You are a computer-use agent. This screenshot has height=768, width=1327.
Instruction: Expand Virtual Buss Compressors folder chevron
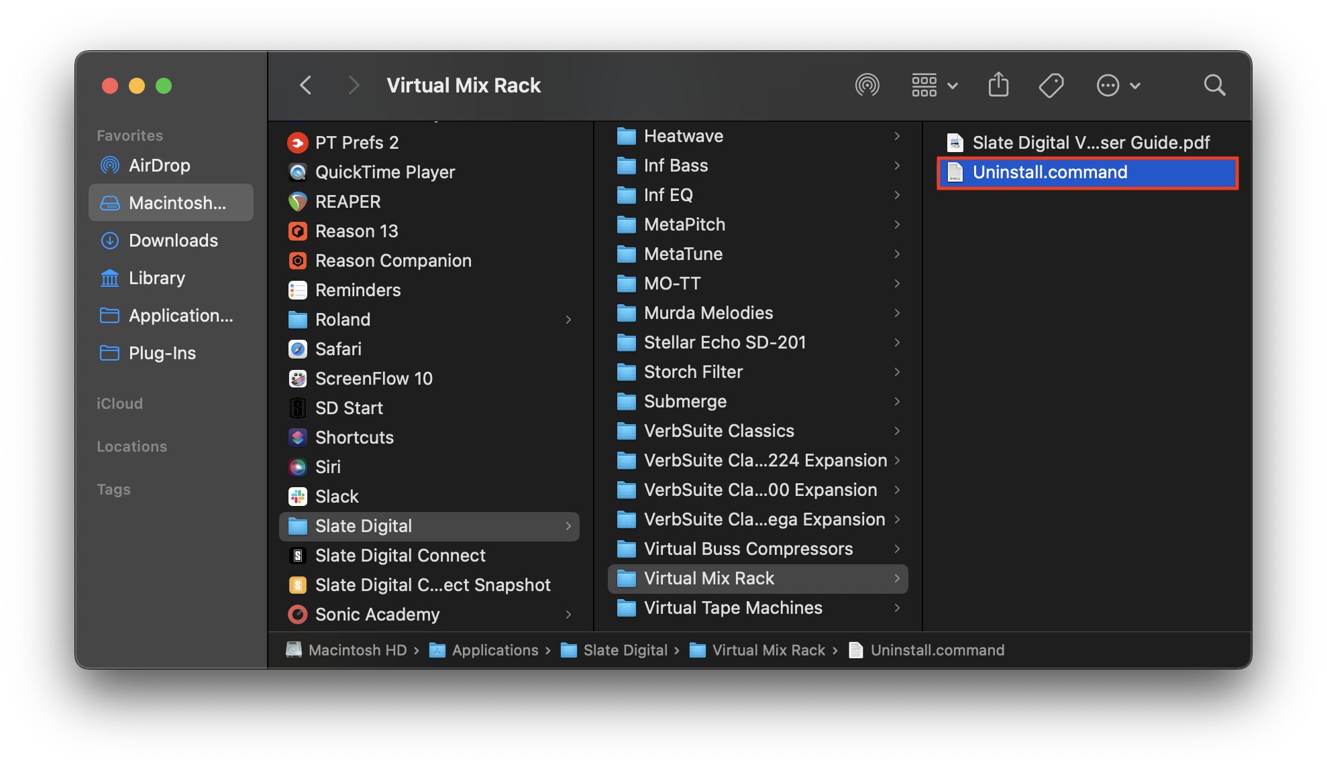tap(897, 549)
